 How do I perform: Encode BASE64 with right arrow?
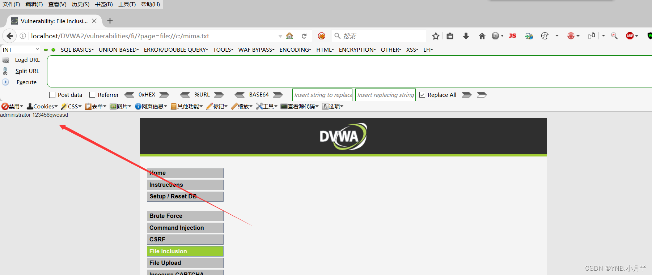[x=278, y=95]
